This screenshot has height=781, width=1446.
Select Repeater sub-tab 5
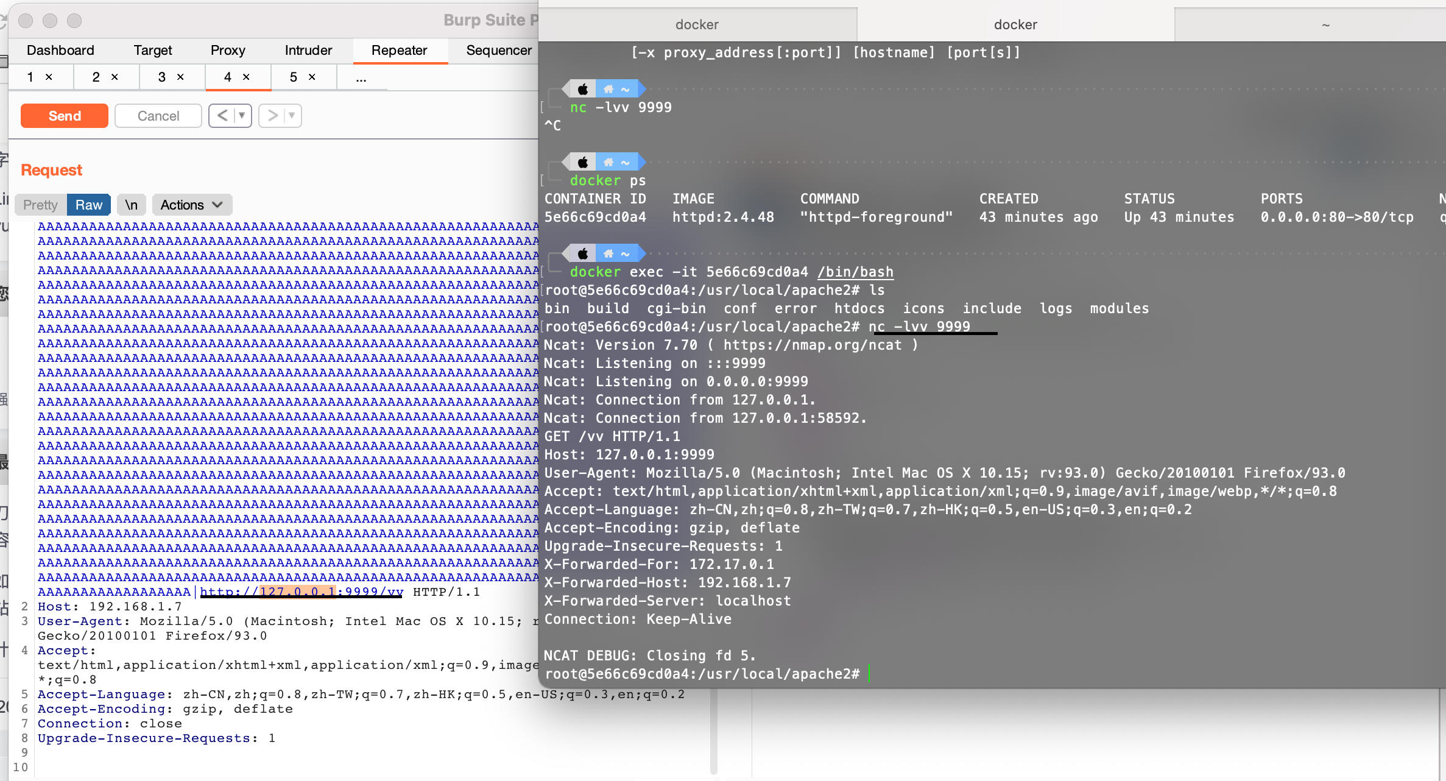(294, 77)
